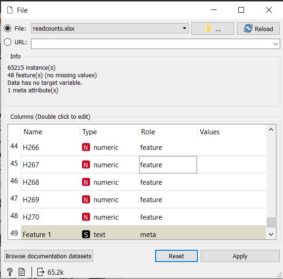The width and height of the screenshot is (283, 279).
Task: Select the role cell of H268
Action: point(168,182)
